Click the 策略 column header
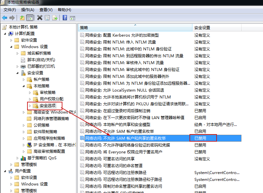Viewport: 263px width, 193px height. pyautogui.click(x=84, y=28)
